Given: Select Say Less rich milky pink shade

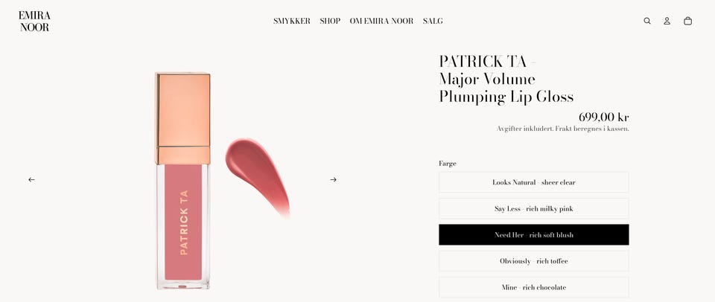Looking at the screenshot, I should [x=533, y=208].
